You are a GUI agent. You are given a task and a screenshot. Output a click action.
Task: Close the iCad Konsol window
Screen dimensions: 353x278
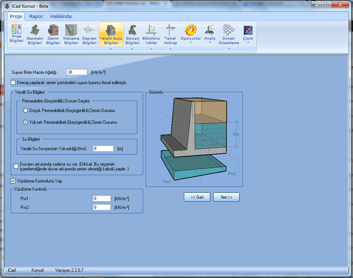point(340,5)
